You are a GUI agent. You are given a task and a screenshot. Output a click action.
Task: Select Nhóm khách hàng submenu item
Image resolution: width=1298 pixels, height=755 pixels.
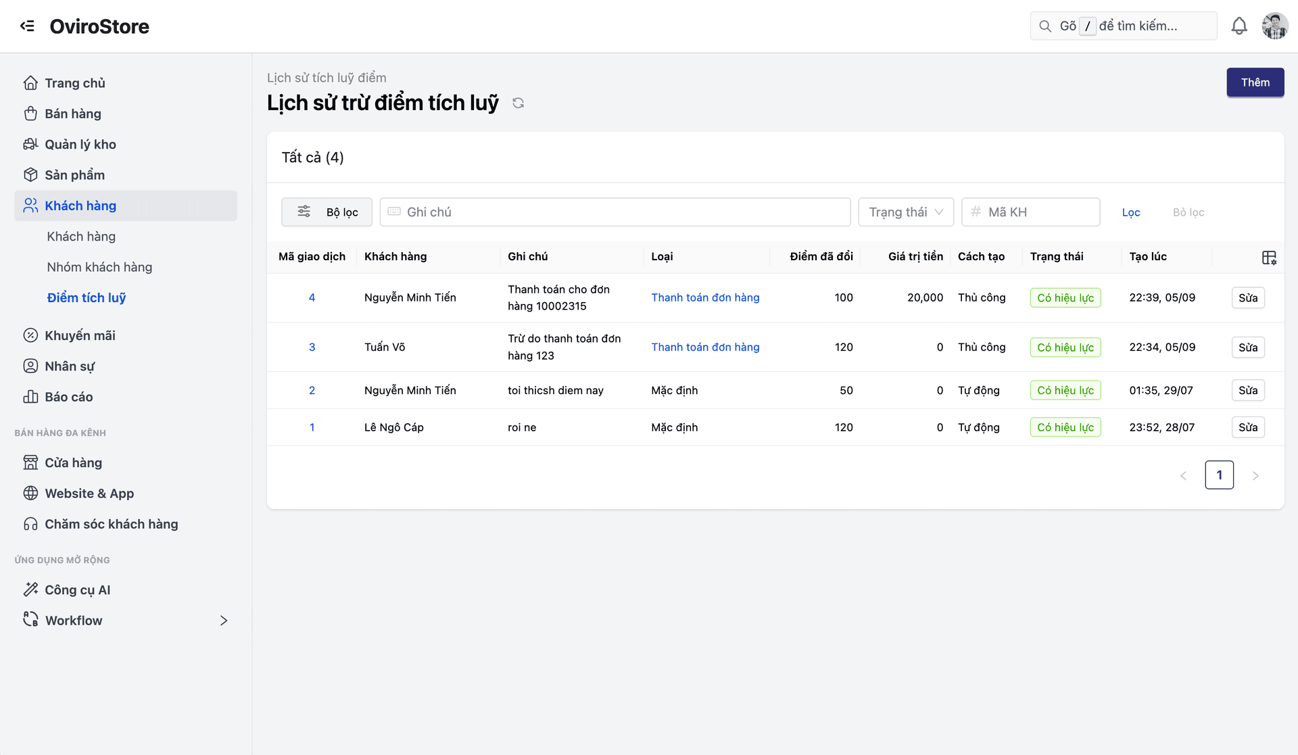click(99, 267)
